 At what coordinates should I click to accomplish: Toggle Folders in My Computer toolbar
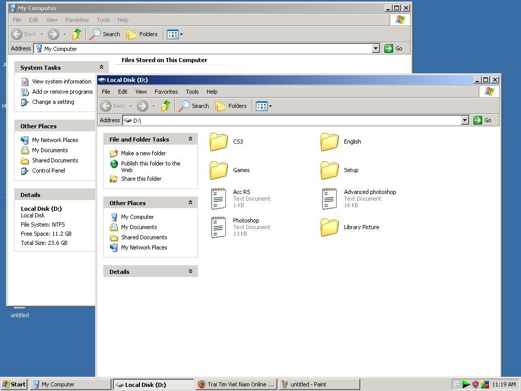pyautogui.click(x=142, y=34)
